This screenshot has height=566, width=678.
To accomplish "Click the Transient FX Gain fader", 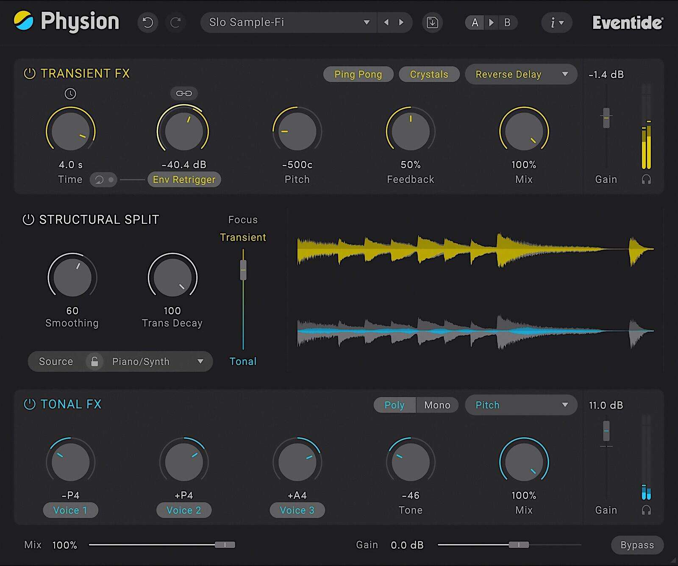I will [606, 118].
